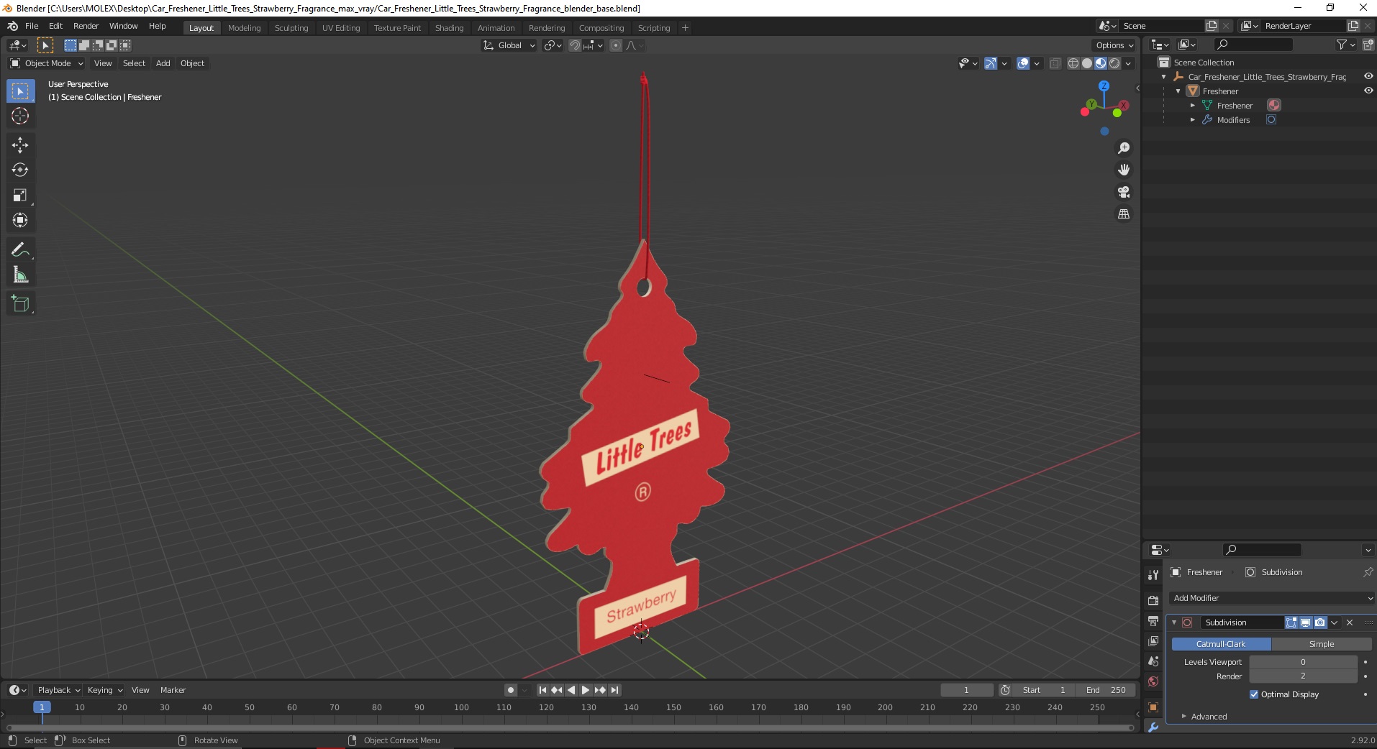
Task: Click the new collection icon in outliner
Action: [1368, 45]
